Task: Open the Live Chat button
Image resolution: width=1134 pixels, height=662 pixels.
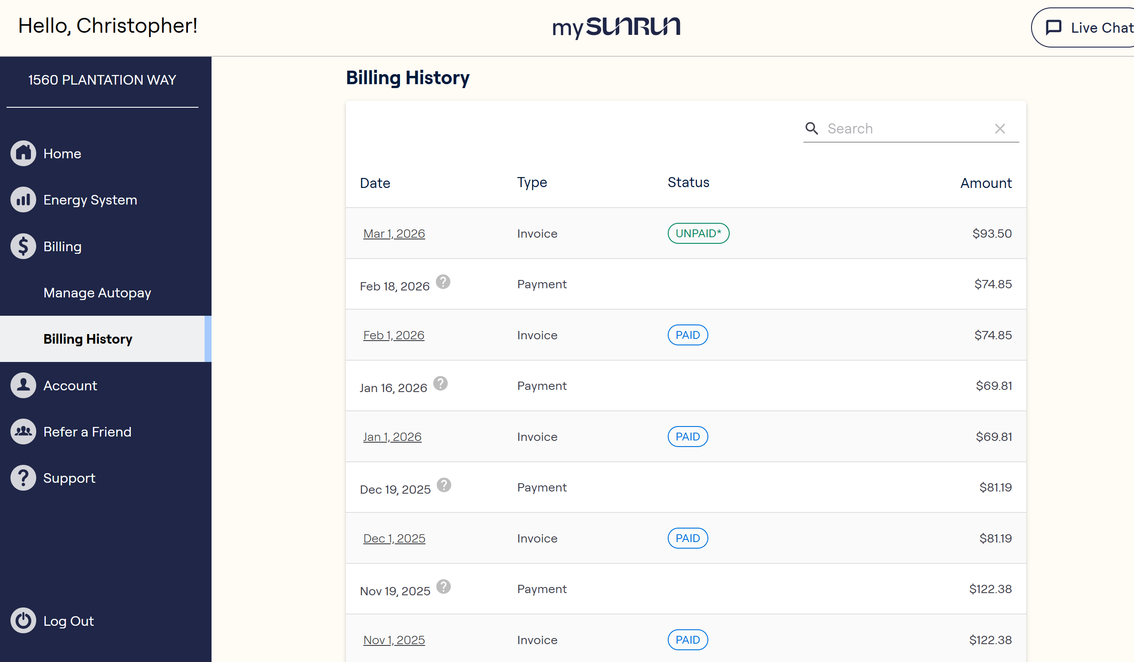Action: [1083, 27]
